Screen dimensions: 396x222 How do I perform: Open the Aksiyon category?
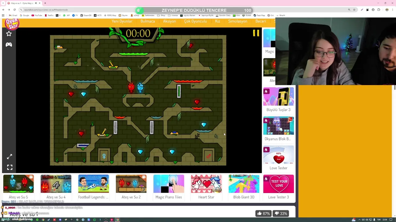pos(170,21)
